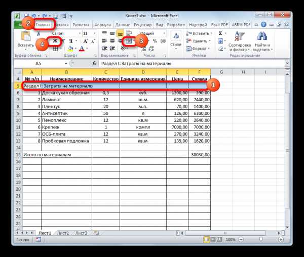Switch to the Формулы ribbon tab
The height and width of the screenshot is (257, 304).
[x=103, y=24]
